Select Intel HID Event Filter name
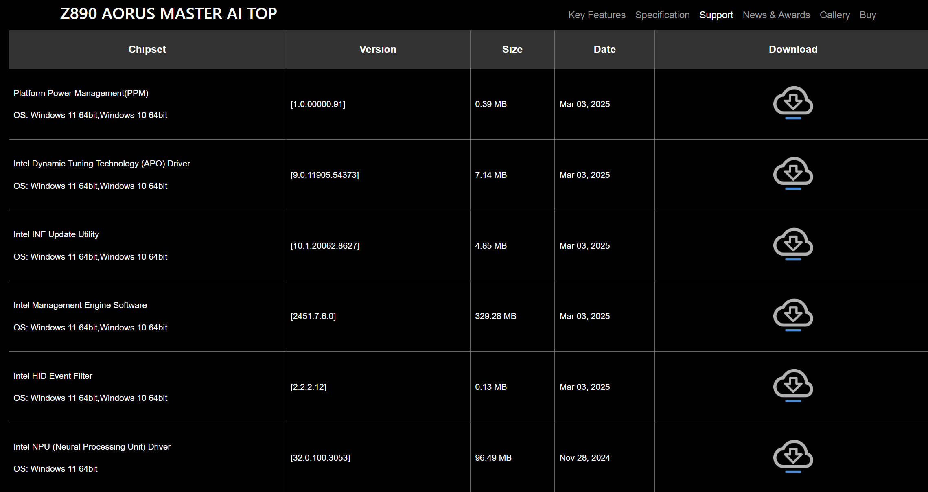 coord(53,376)
